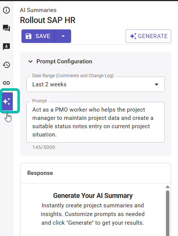Open the Save button's dropdown arrow

click(x=63, y=36)
